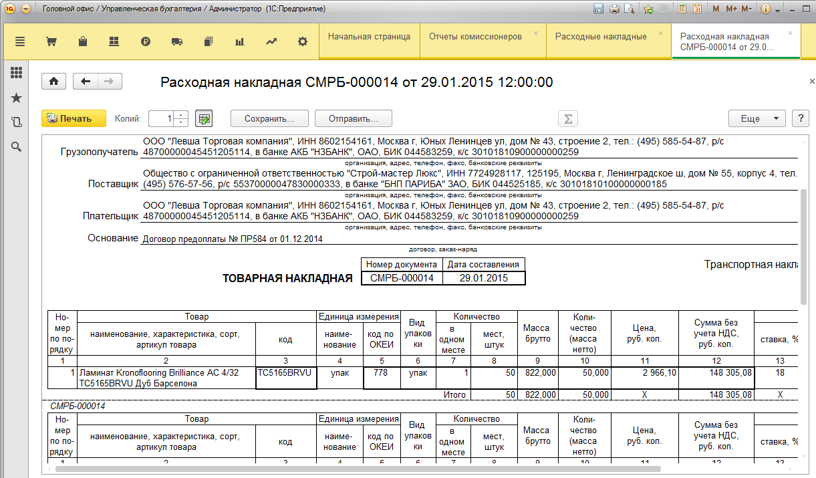The height and width of the screenshot is (478, 816).
Task: Open favorites star in the sidebar
Action: click(16, 98)
